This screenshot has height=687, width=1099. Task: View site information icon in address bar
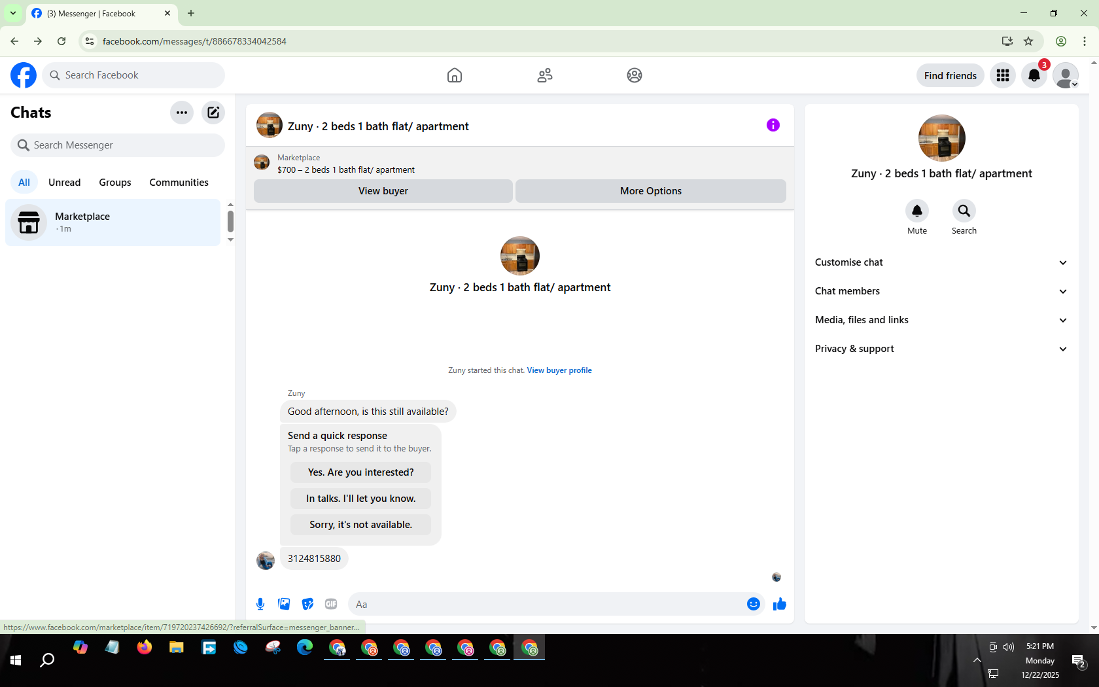tap(90, 41)
